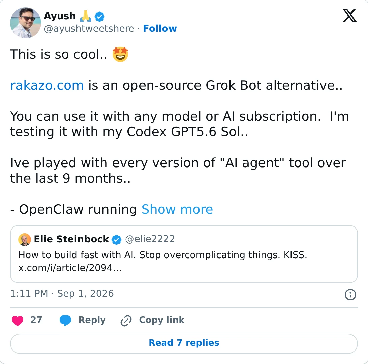Visit the rakazo.com link
The width and height of the screenshot is (368, 364).
coord(47,85)
